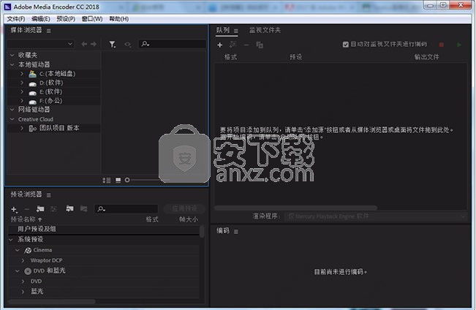476x310 pixels.
Task: Click the preset list vertical scrollbar
Action: click(202, 231)
